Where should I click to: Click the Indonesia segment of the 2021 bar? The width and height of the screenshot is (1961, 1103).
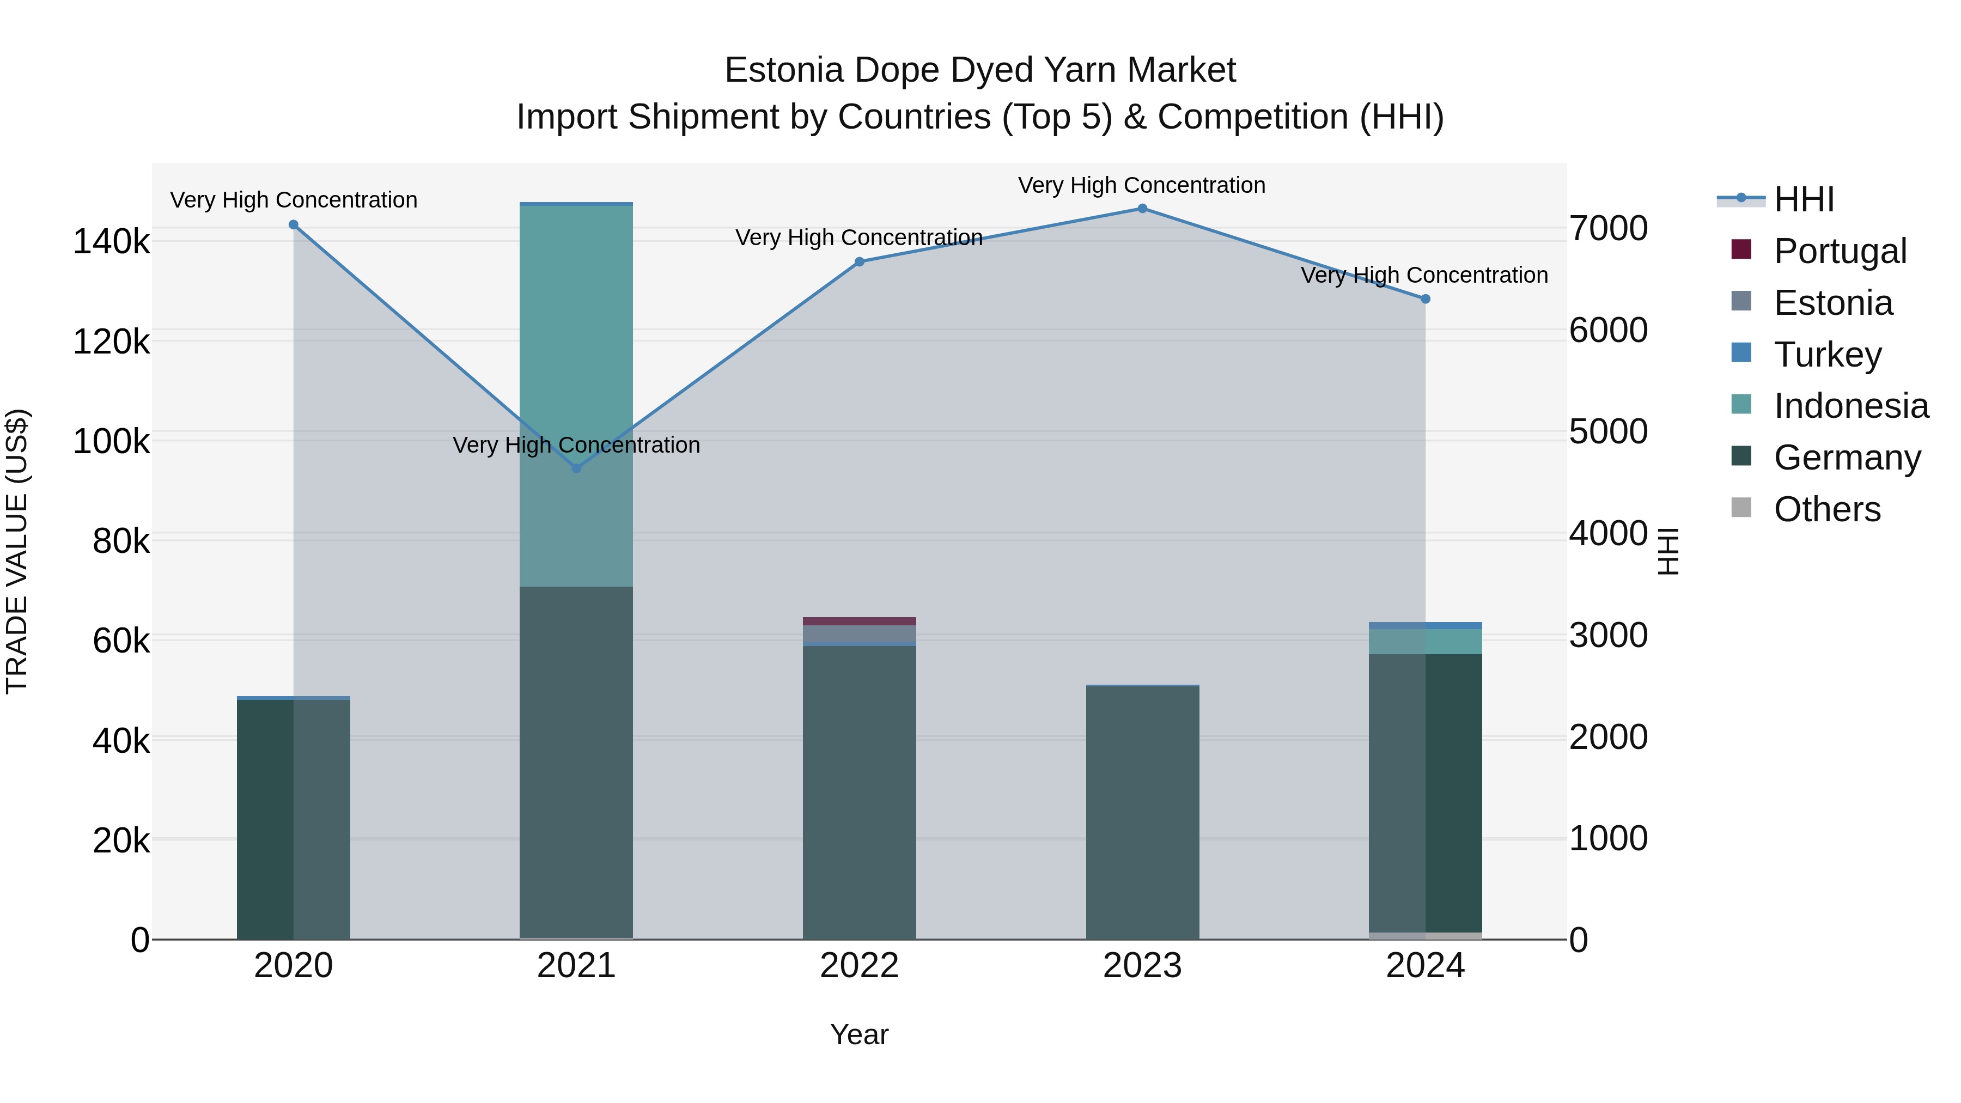(576, 396)
